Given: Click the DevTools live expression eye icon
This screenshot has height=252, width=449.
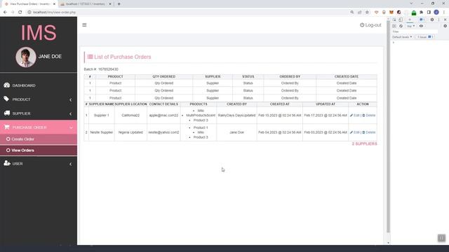Looking at the screenshot, I should coord(421,26).
